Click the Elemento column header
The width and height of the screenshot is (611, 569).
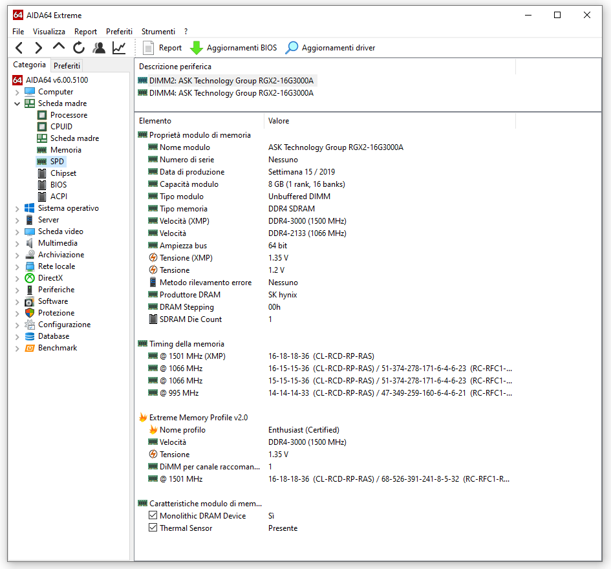click(155, 121)
